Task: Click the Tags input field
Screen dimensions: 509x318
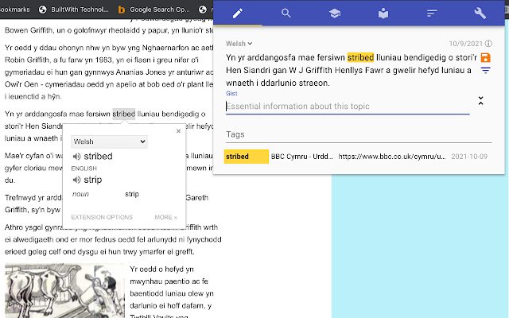Action: click(x=359, y=134)
